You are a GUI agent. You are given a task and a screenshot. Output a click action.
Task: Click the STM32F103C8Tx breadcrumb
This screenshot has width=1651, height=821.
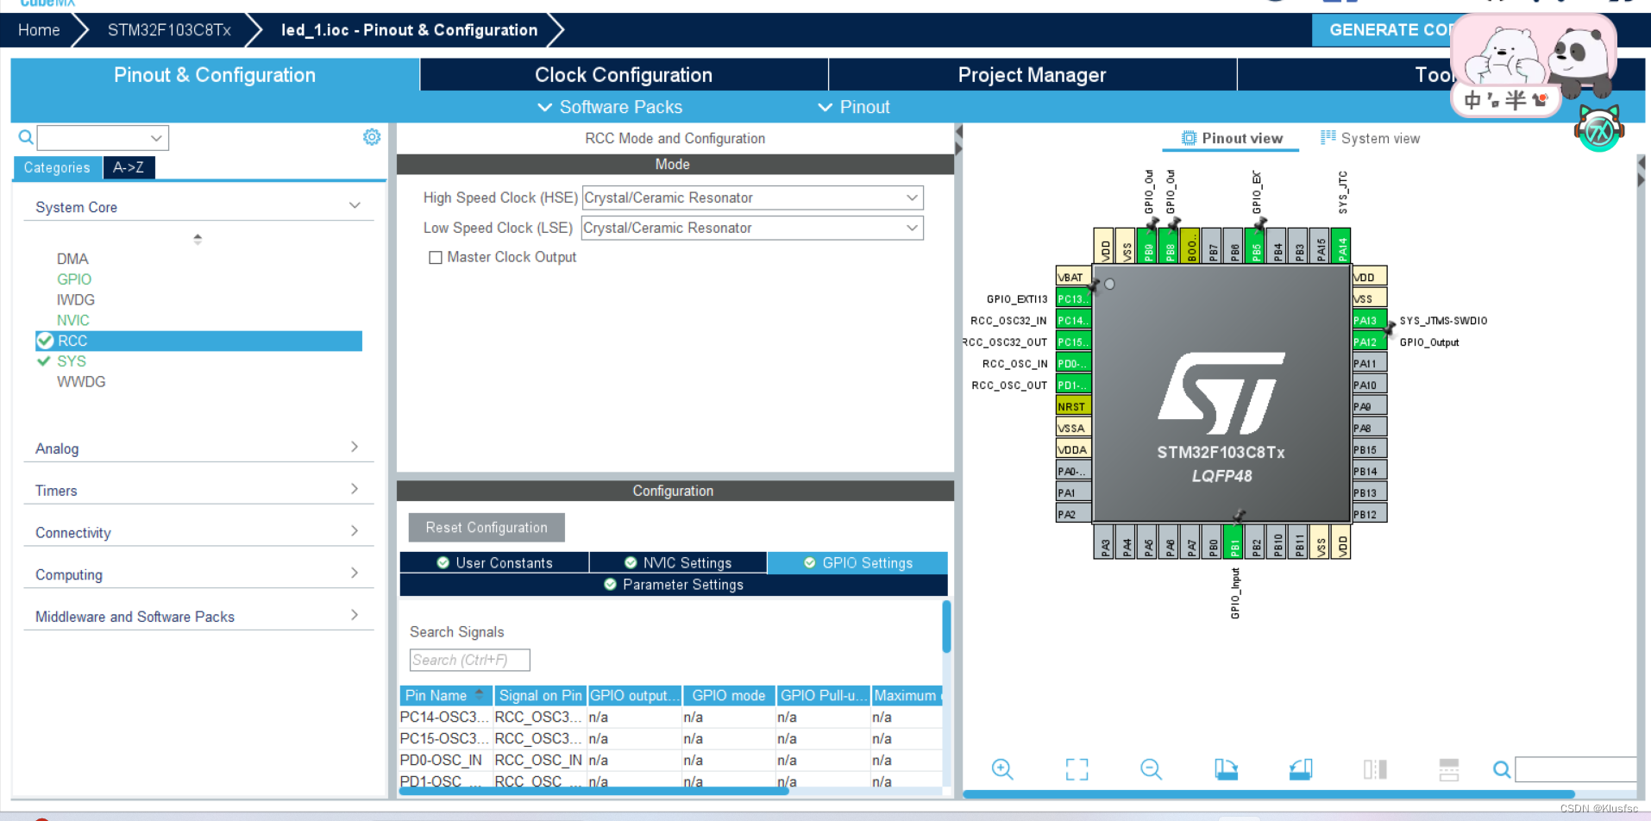pyautogui.click(x=169, y=30)
